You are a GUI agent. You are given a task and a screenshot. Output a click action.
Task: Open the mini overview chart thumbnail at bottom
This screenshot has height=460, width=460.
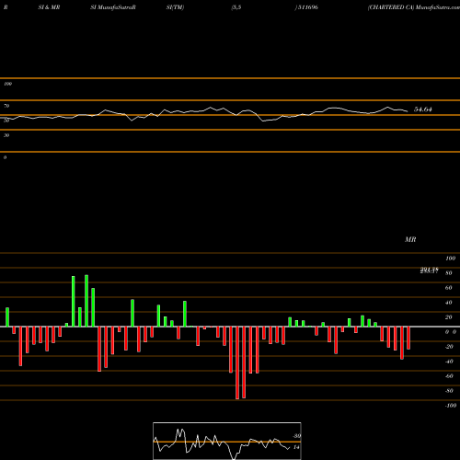coord(227,441)
